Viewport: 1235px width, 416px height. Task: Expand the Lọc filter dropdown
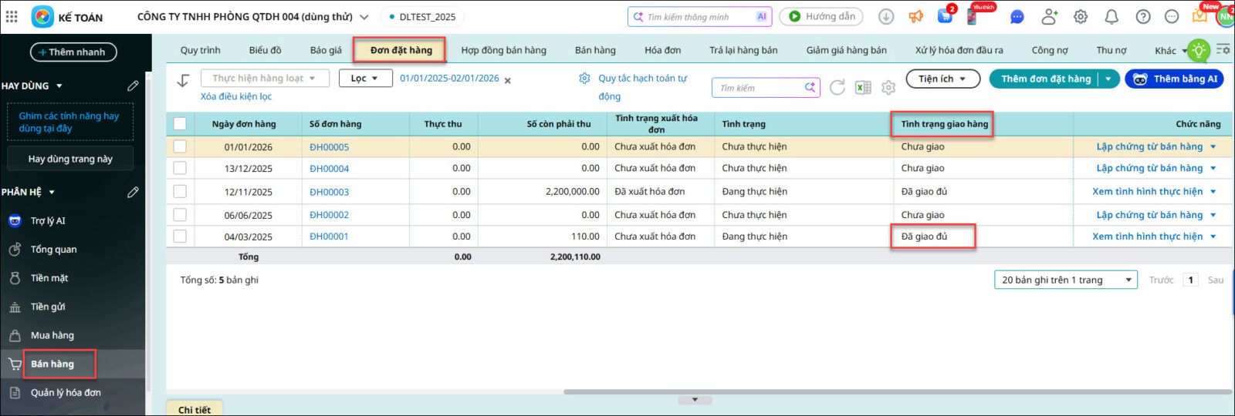(364, 79)
